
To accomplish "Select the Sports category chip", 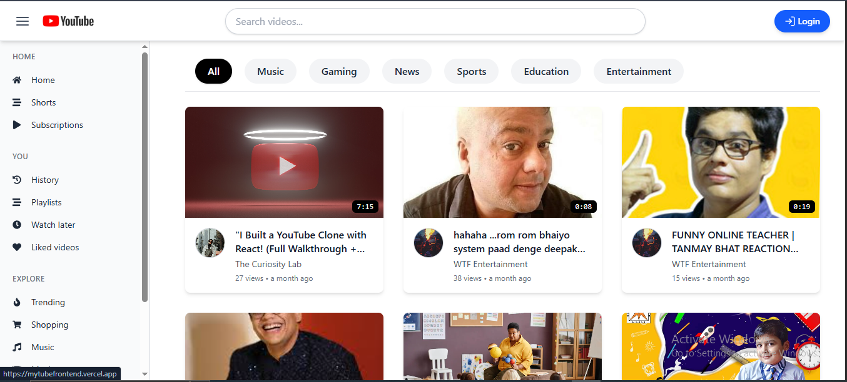I will pyautogui.click(x=471, y=71).
